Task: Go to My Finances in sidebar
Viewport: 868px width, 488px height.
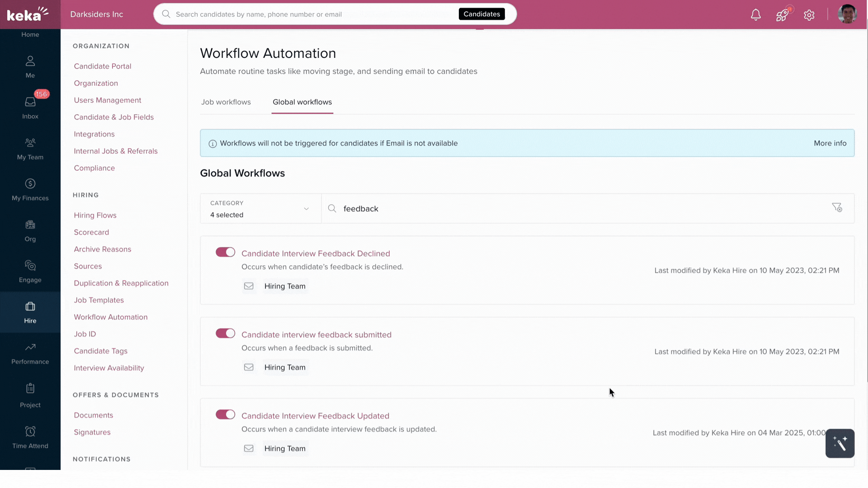Action: click(x=30, y=189)
